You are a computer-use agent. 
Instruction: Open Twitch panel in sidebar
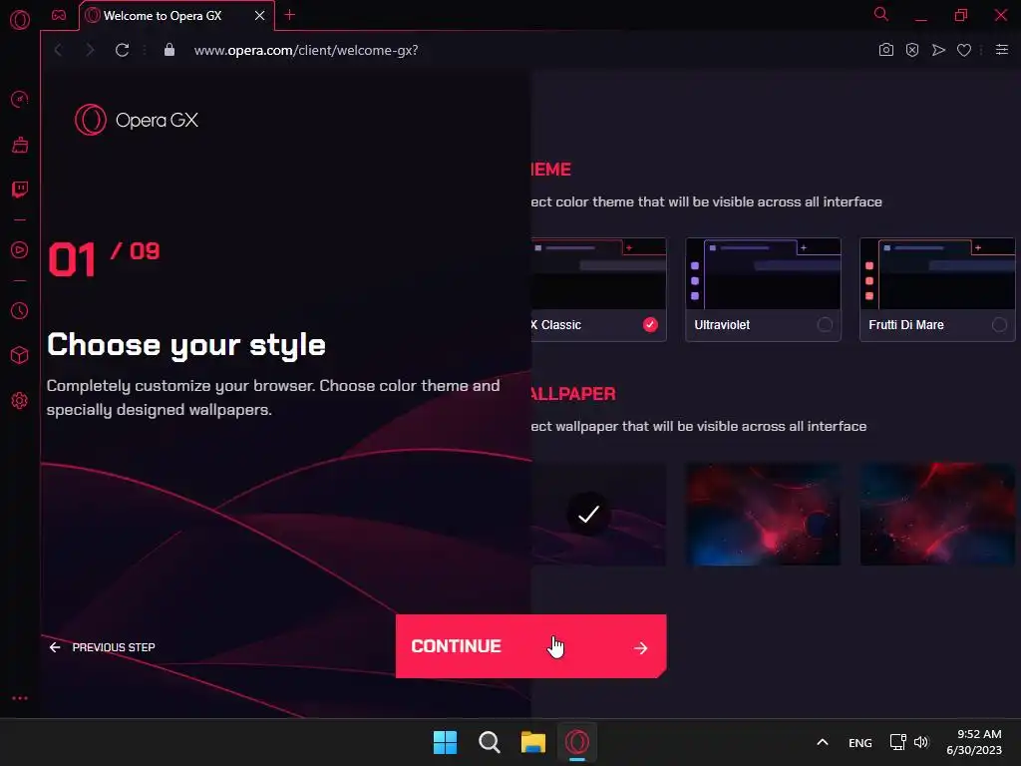(20, 190)
